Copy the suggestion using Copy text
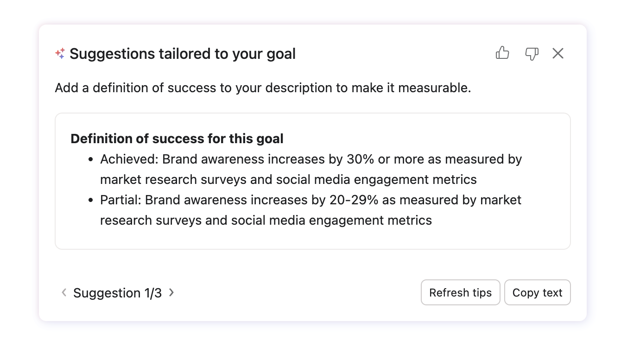Image resolution: width=621 pixels, height=341 pixels. point(537,292)
